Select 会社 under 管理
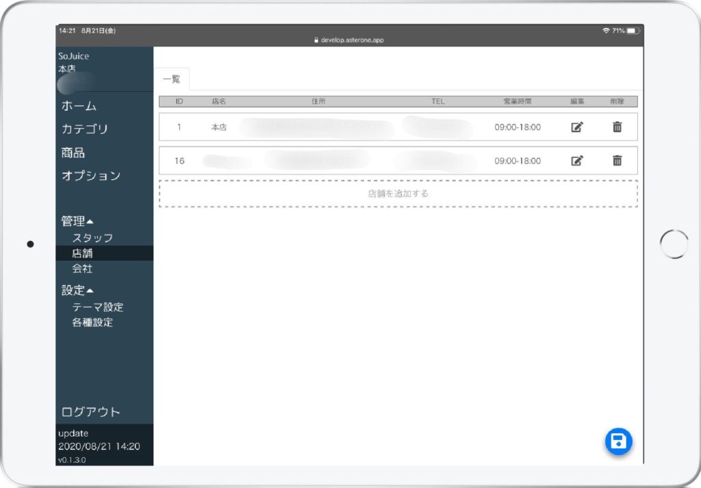 [82, 268]
